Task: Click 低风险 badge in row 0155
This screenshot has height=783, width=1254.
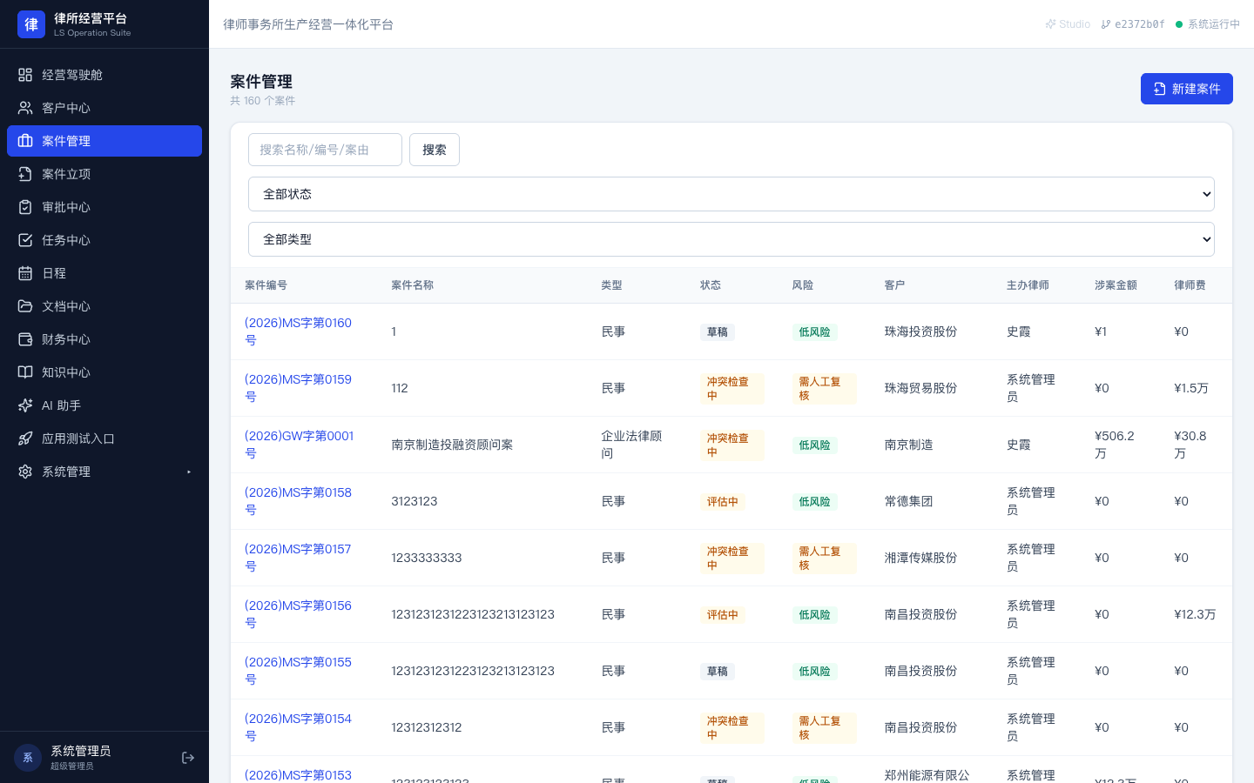Action: (x=815, y=672)
